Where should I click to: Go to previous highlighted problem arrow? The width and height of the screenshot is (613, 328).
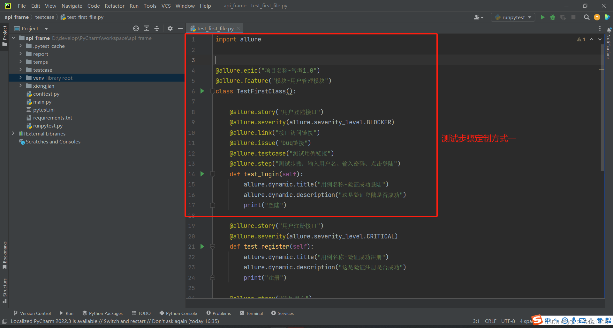tap(592, 39)
